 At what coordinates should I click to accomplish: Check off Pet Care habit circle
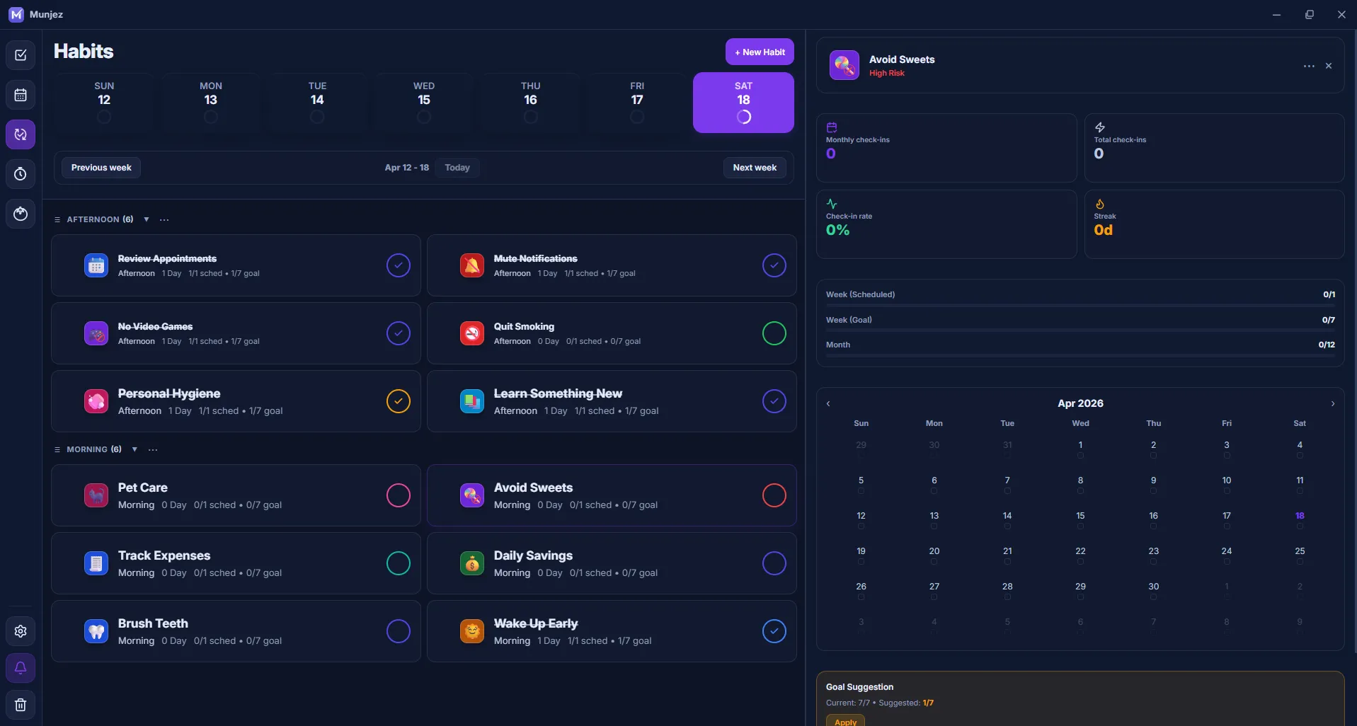point(399,495)
